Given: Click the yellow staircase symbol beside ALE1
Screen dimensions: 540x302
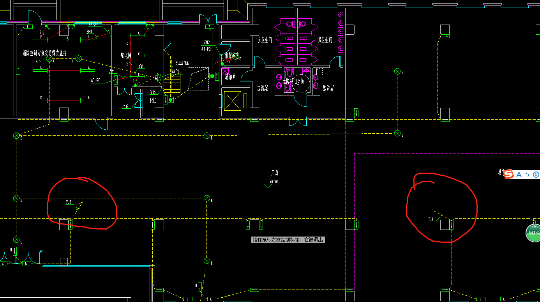Looking at the screenshot, I should 173,83.
